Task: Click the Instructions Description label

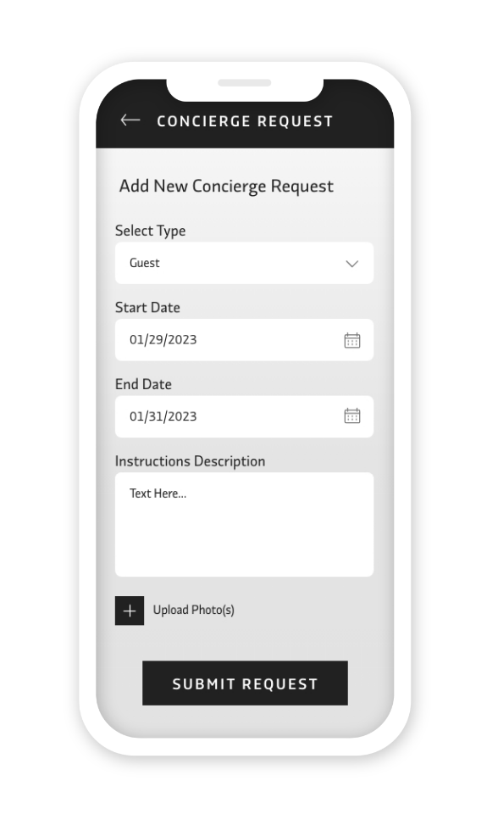Action: pyautogui.click(x=190, y=461)
